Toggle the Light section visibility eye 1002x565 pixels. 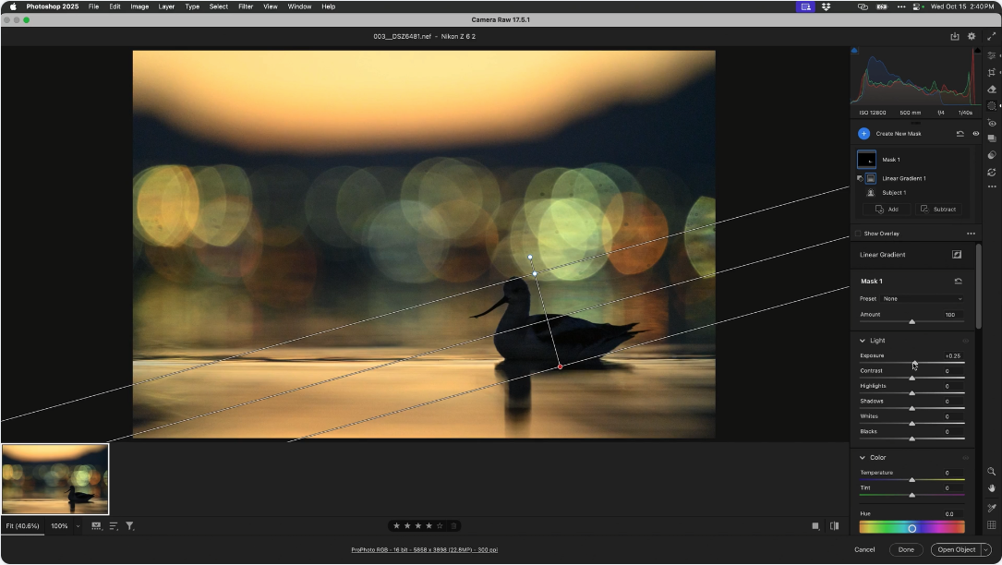tap(966, 341)
